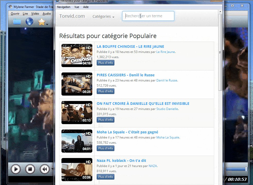Open video title LA BOUFFE CHINOISE - LE RIRE JAUNE
253x185 pixels.
130,47
